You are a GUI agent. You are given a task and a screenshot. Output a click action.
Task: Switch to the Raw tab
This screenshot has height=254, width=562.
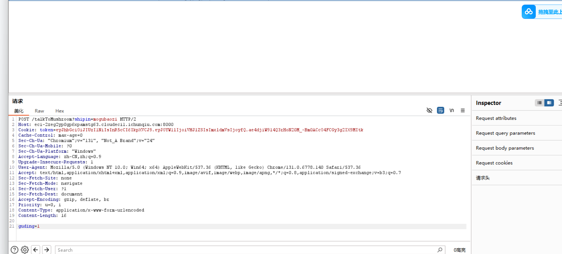[39, 111]
